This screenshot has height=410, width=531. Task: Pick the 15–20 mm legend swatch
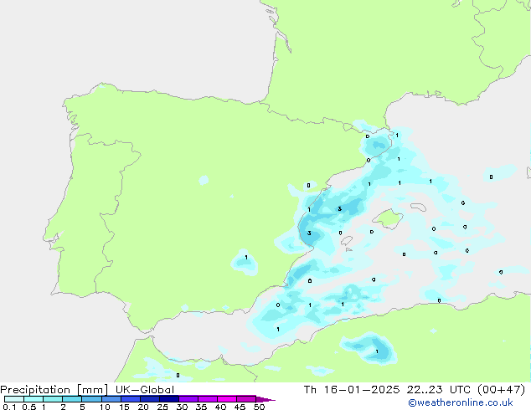[131, 399]
